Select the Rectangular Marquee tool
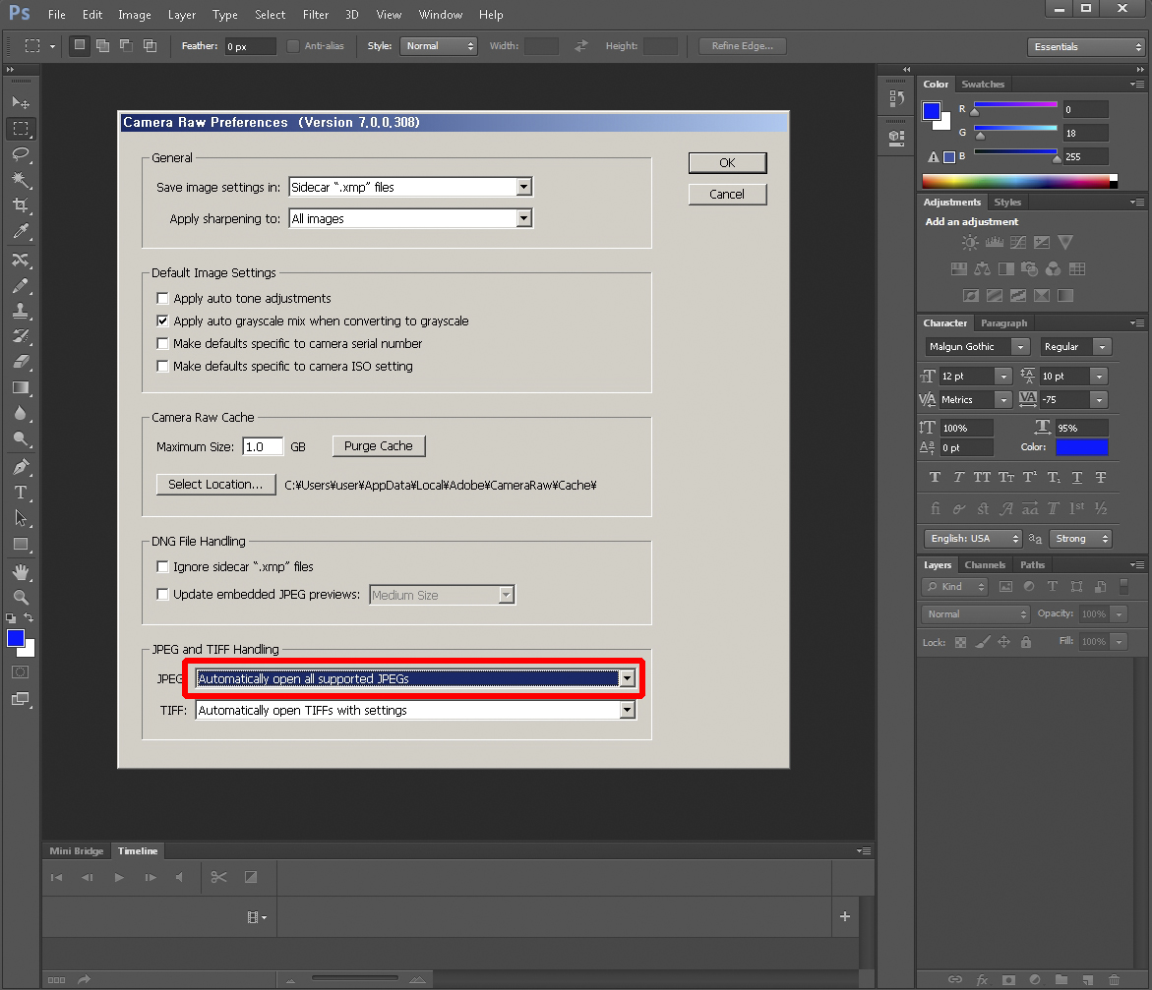1152x990 pixels. [x=21, y=129]
